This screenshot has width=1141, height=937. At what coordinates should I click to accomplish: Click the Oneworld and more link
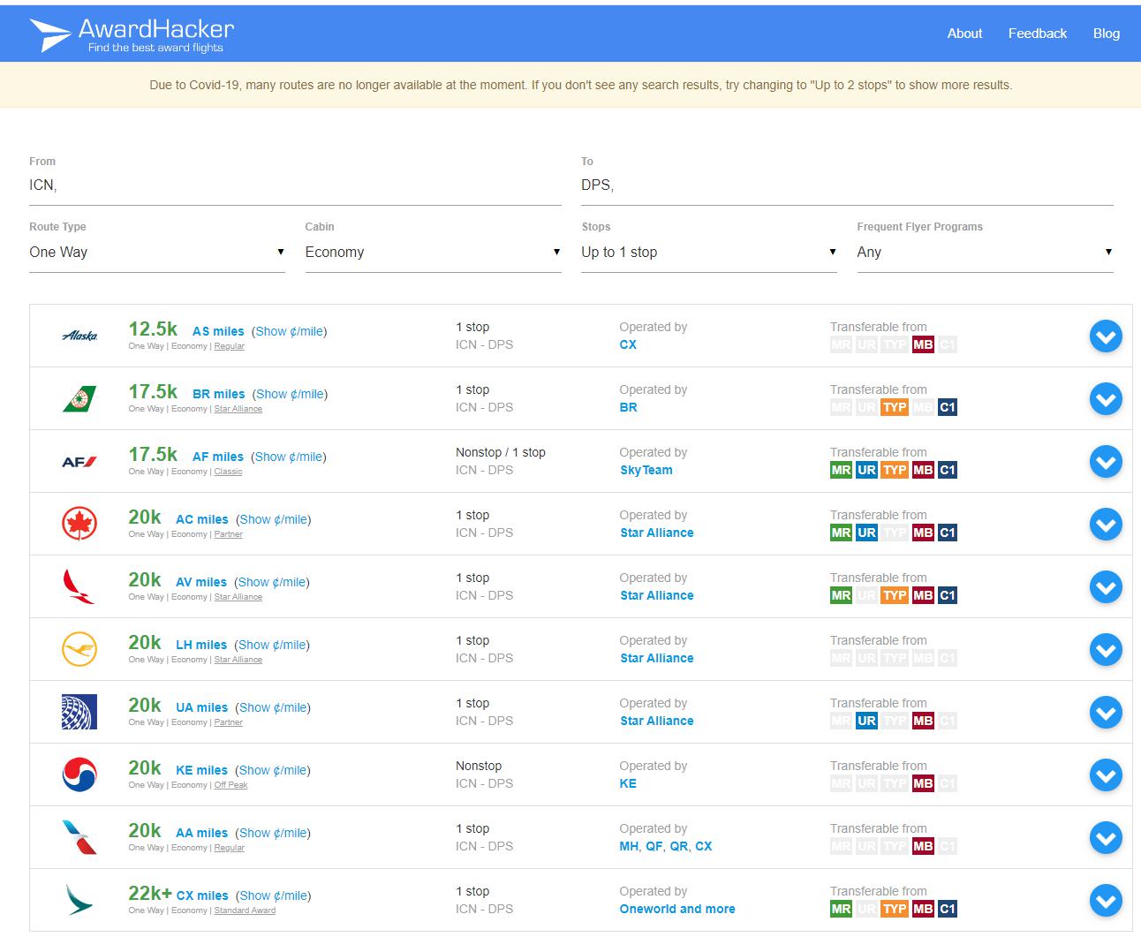677,909
